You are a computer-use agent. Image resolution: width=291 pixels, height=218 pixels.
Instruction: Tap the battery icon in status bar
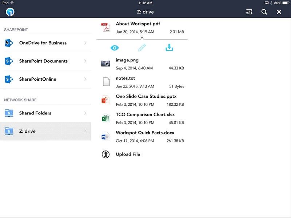(286, 3)
